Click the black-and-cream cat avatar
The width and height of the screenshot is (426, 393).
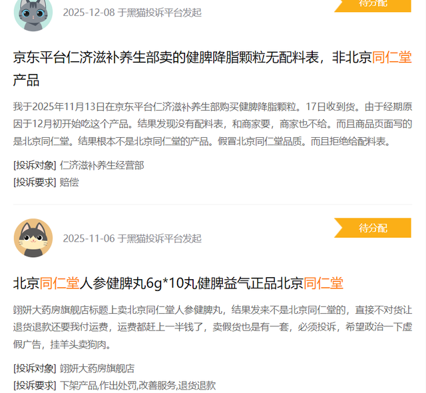pos(33,238)
